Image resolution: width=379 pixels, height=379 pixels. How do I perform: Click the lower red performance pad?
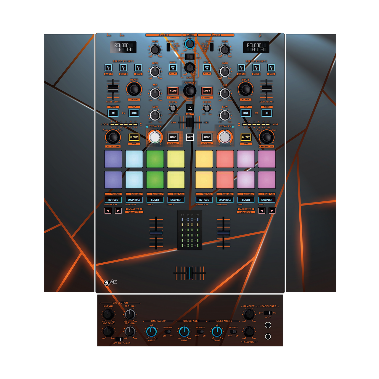[225, 180]
